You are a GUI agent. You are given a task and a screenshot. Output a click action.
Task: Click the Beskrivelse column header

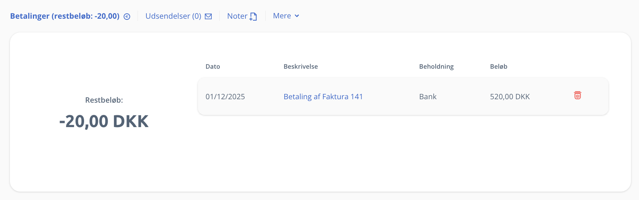(300, 66)
